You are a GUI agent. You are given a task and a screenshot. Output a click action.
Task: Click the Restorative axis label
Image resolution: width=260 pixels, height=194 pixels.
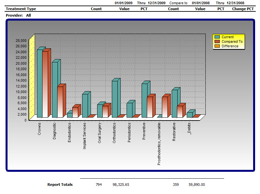coord(174,132)
